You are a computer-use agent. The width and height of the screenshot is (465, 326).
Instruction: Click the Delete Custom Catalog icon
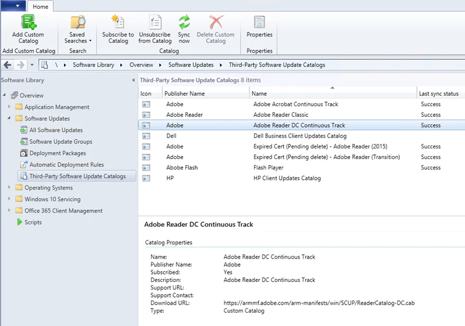[216, 22]
